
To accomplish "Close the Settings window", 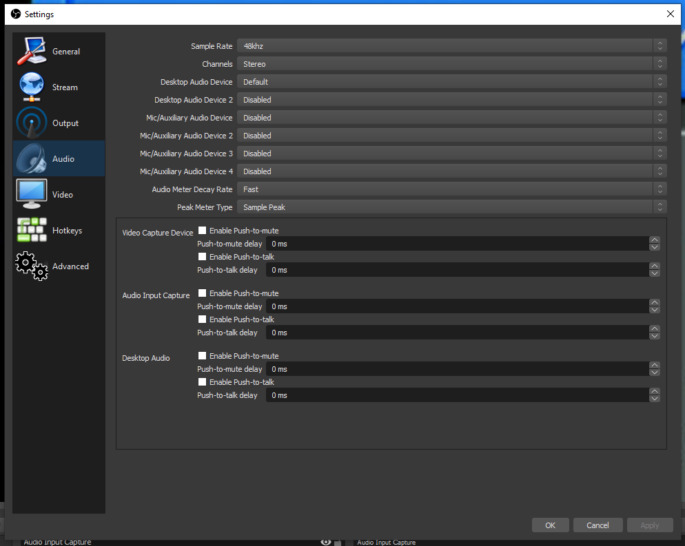I will tap(670, 14).
